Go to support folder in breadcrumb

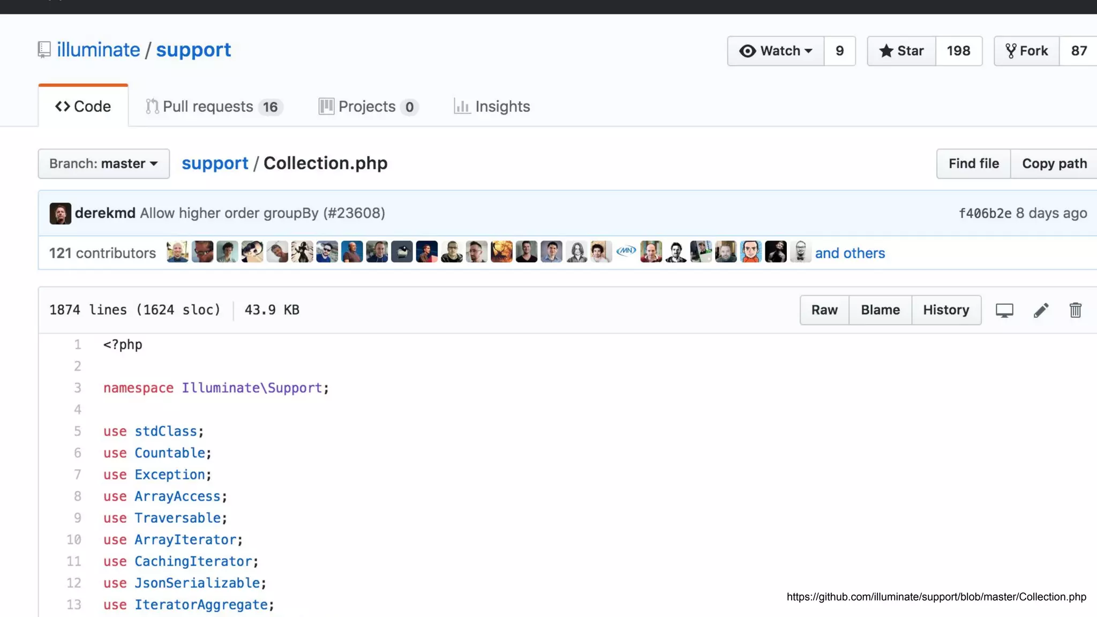coord(215,163)
